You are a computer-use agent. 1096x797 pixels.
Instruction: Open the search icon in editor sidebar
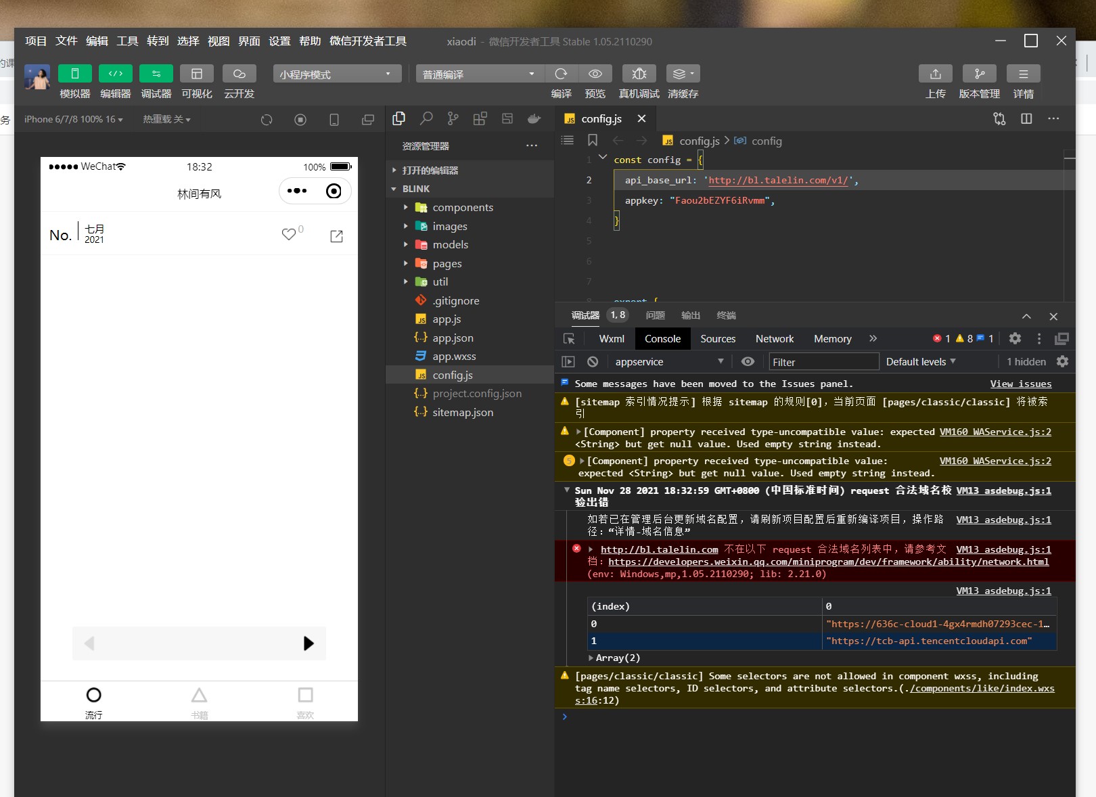426,119
